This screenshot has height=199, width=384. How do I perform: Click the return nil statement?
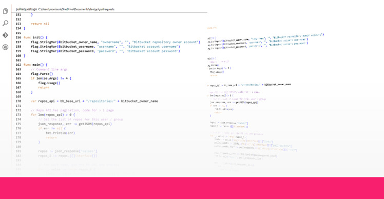click(40, 24)
